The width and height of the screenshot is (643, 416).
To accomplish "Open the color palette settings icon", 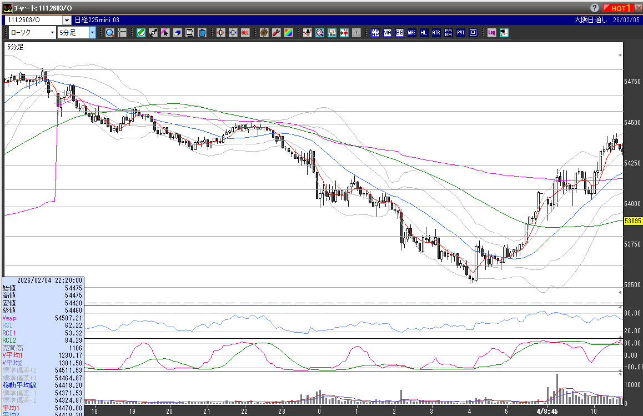I will [x=288, y=33].
